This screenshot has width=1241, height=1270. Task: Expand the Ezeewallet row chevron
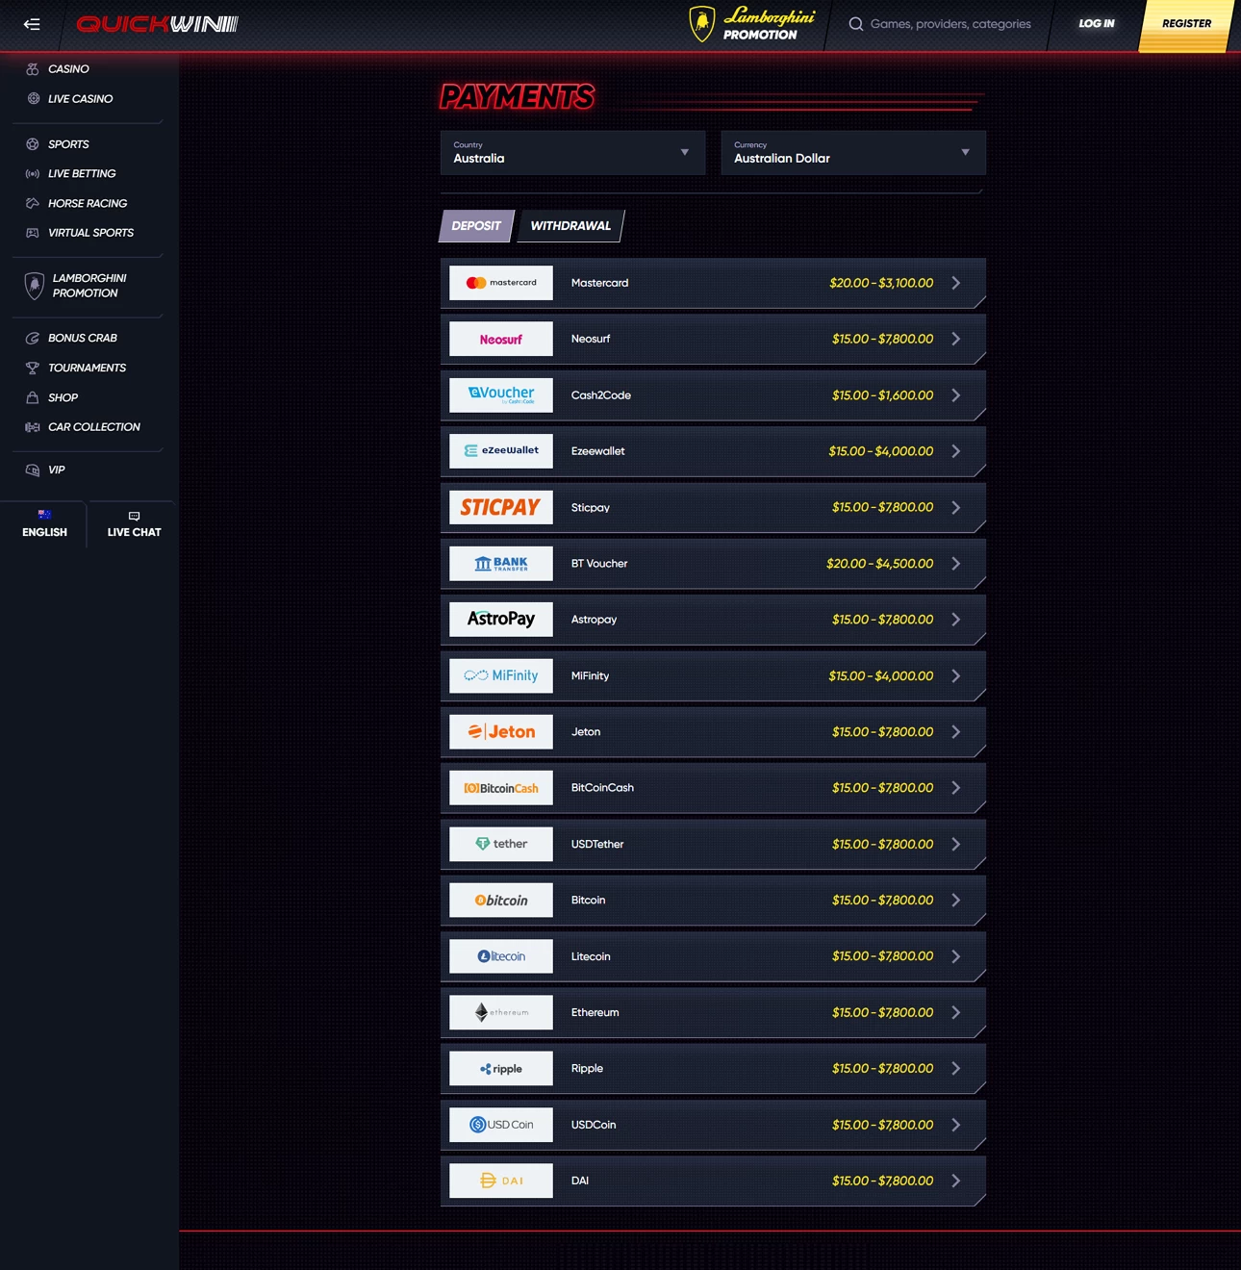click(956, 451)
